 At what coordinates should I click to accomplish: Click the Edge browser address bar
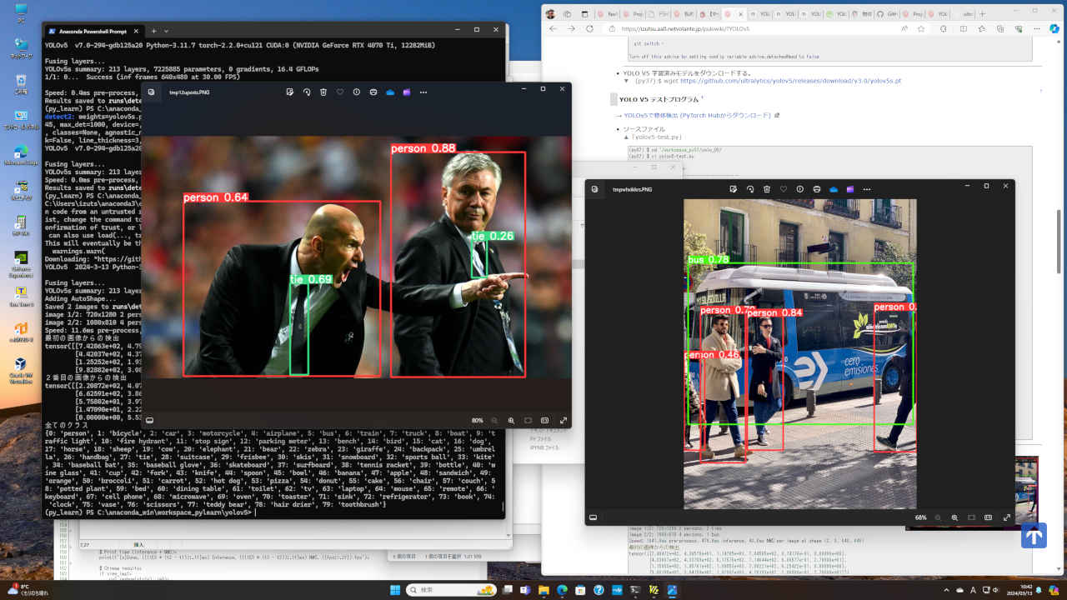[x=750, y=28]
